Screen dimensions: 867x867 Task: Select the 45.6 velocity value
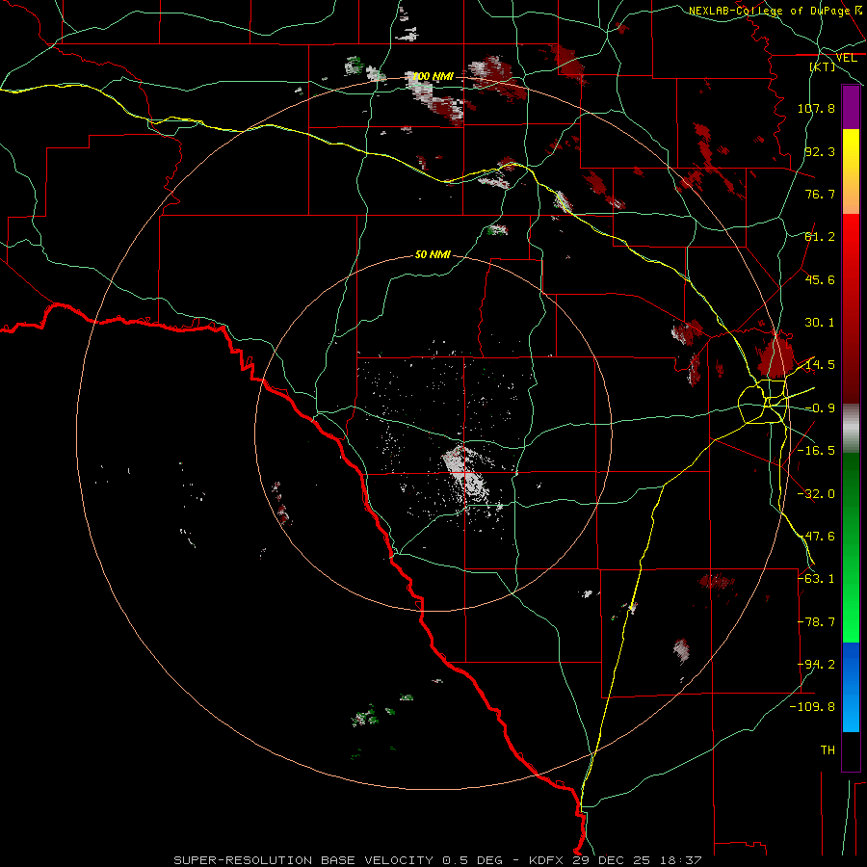point(820,279)
